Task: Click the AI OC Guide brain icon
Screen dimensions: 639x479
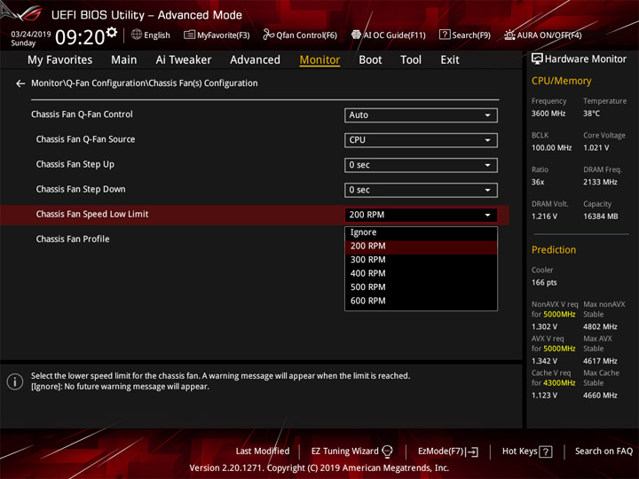Action: (x=356, y=35)
